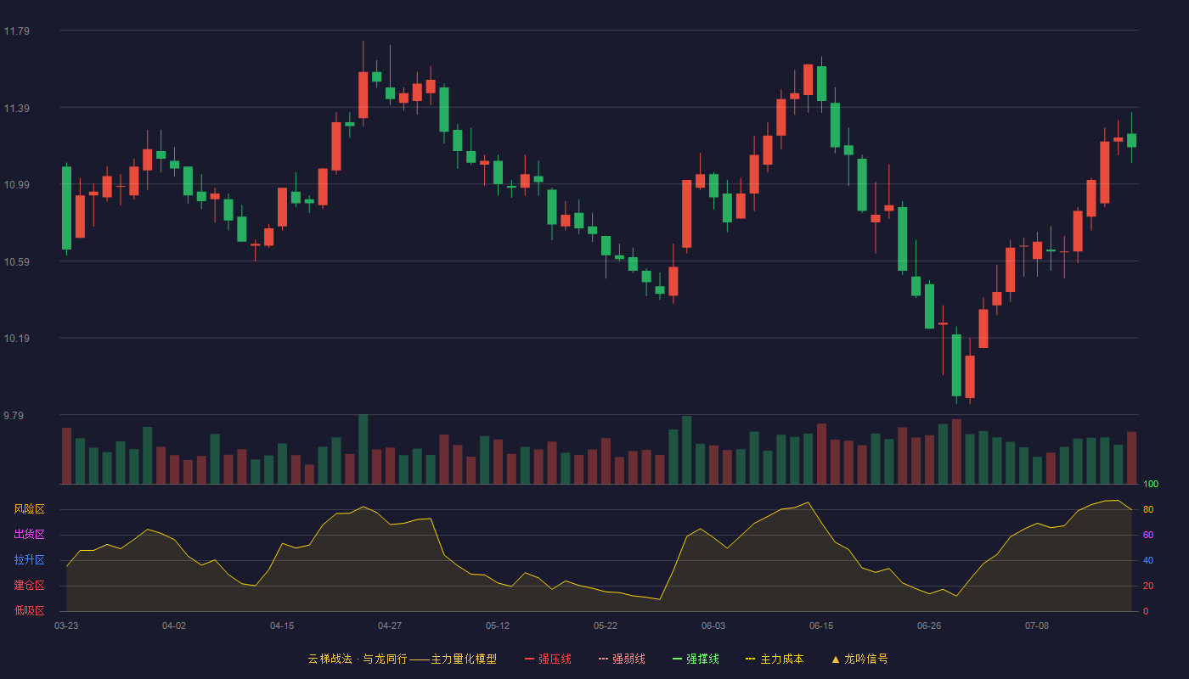The width and height of the screenshot is (1189, 679).
Task: Click the 主力成本 legend icon
Action: [751, 659]
